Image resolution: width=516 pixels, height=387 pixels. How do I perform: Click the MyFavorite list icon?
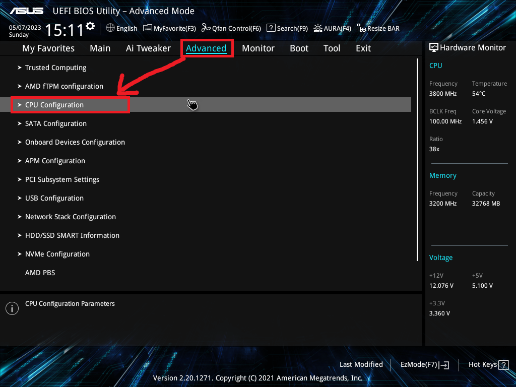(148, 28)
